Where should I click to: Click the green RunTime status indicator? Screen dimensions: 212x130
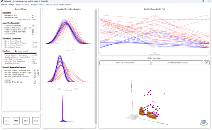[16, 51]
